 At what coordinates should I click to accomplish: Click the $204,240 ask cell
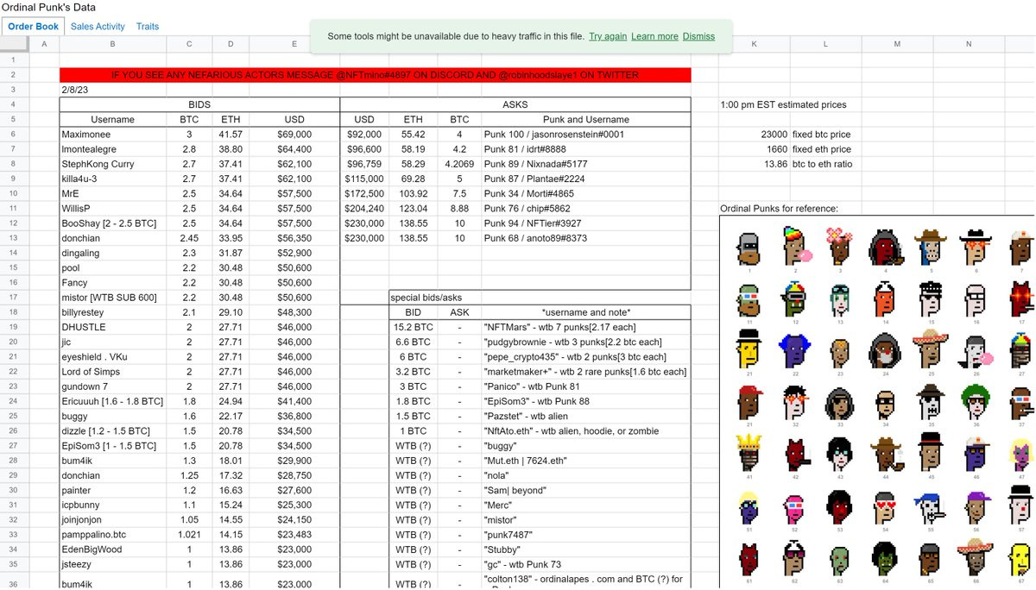[x=364, y=209]
